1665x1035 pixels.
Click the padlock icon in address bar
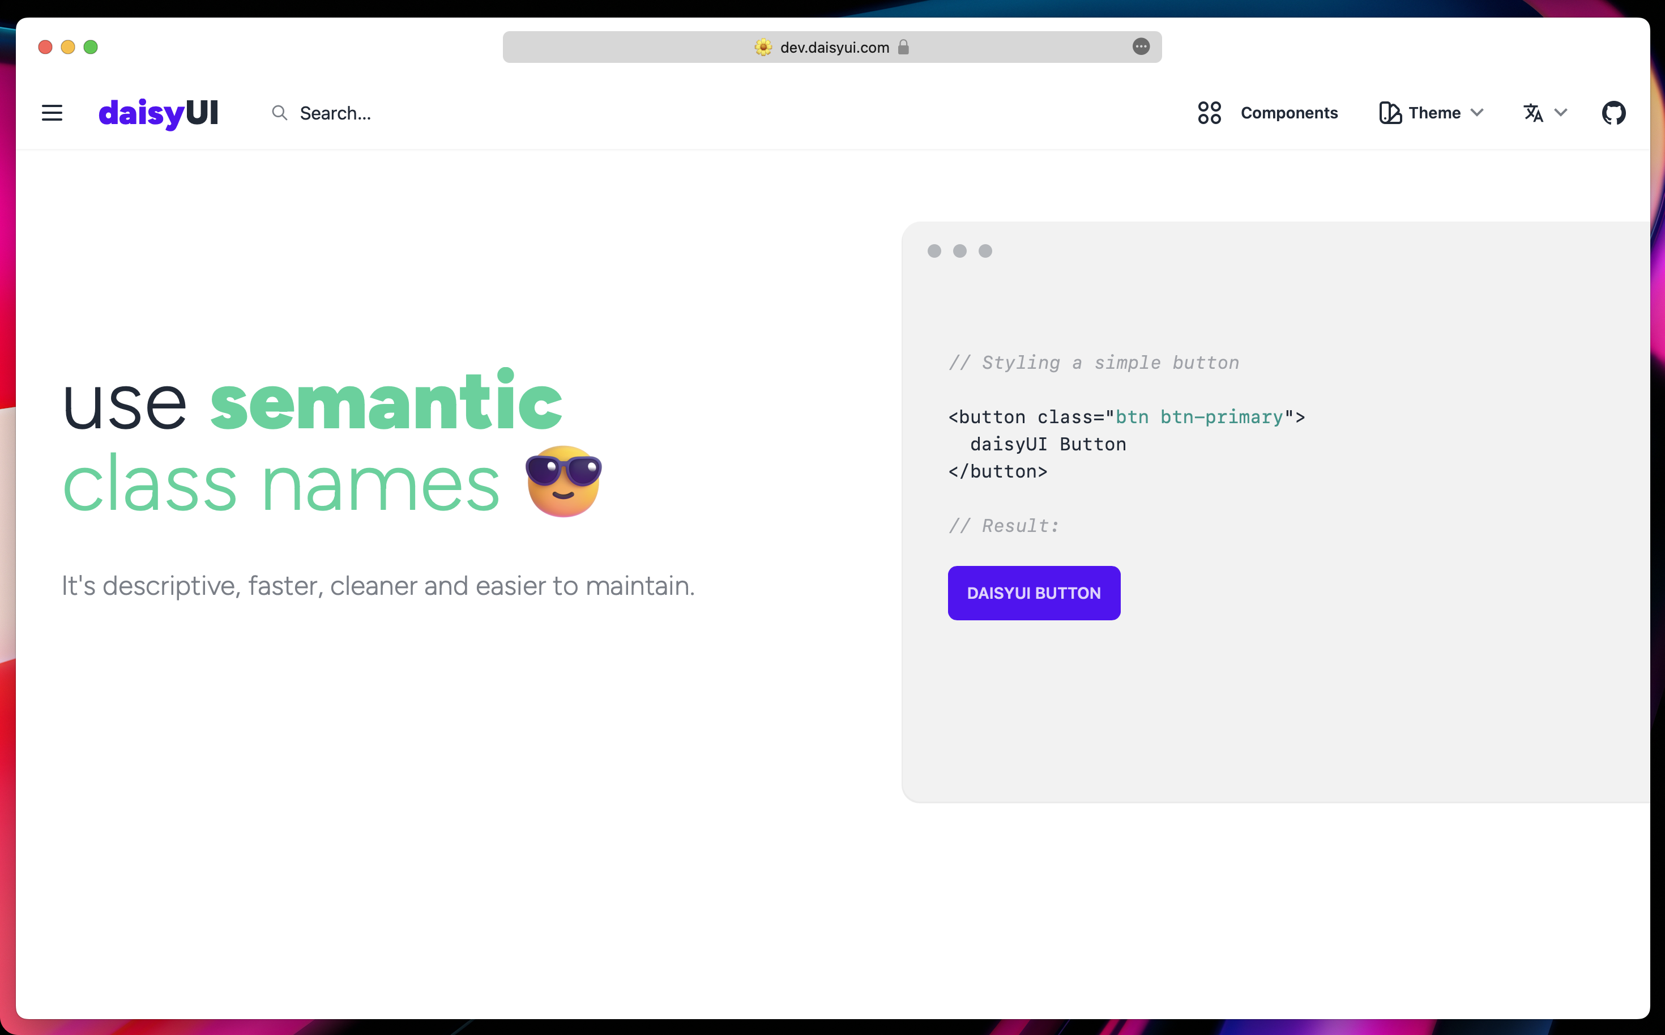click(x=903, y=47)
